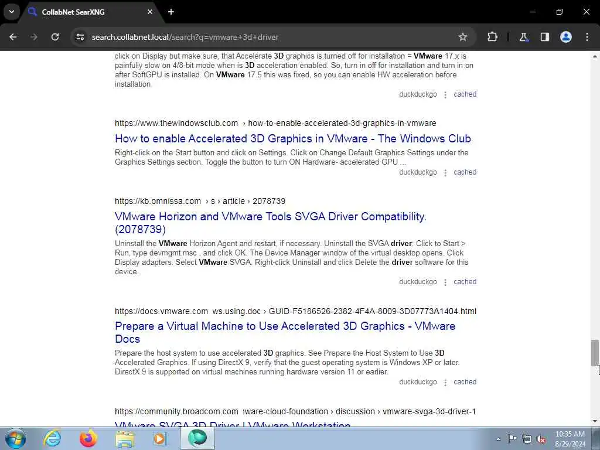Close the CollabNet SearXNG tab
Image resolution: width=600 pixels, height=450 pixels.
(150, 12)
